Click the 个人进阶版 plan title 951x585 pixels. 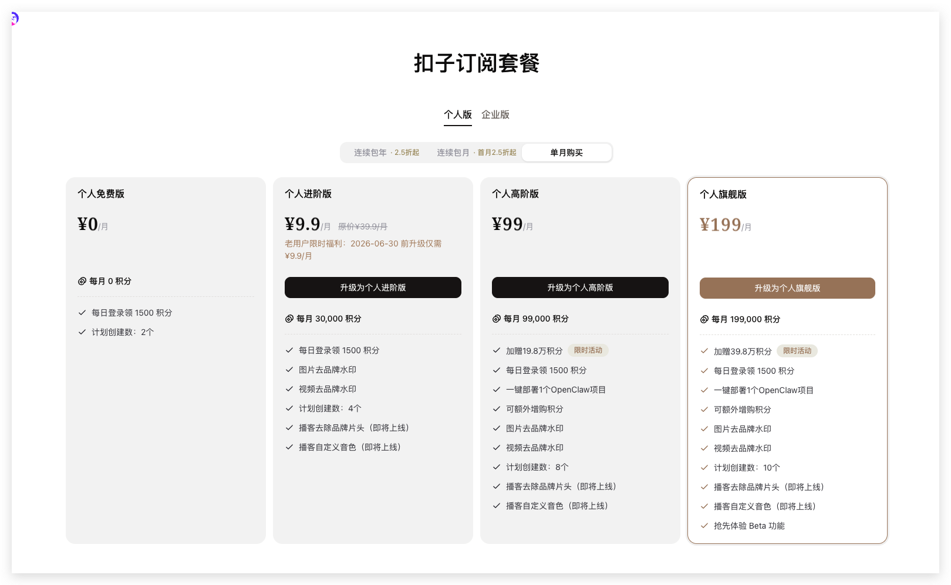click(308, 194)
